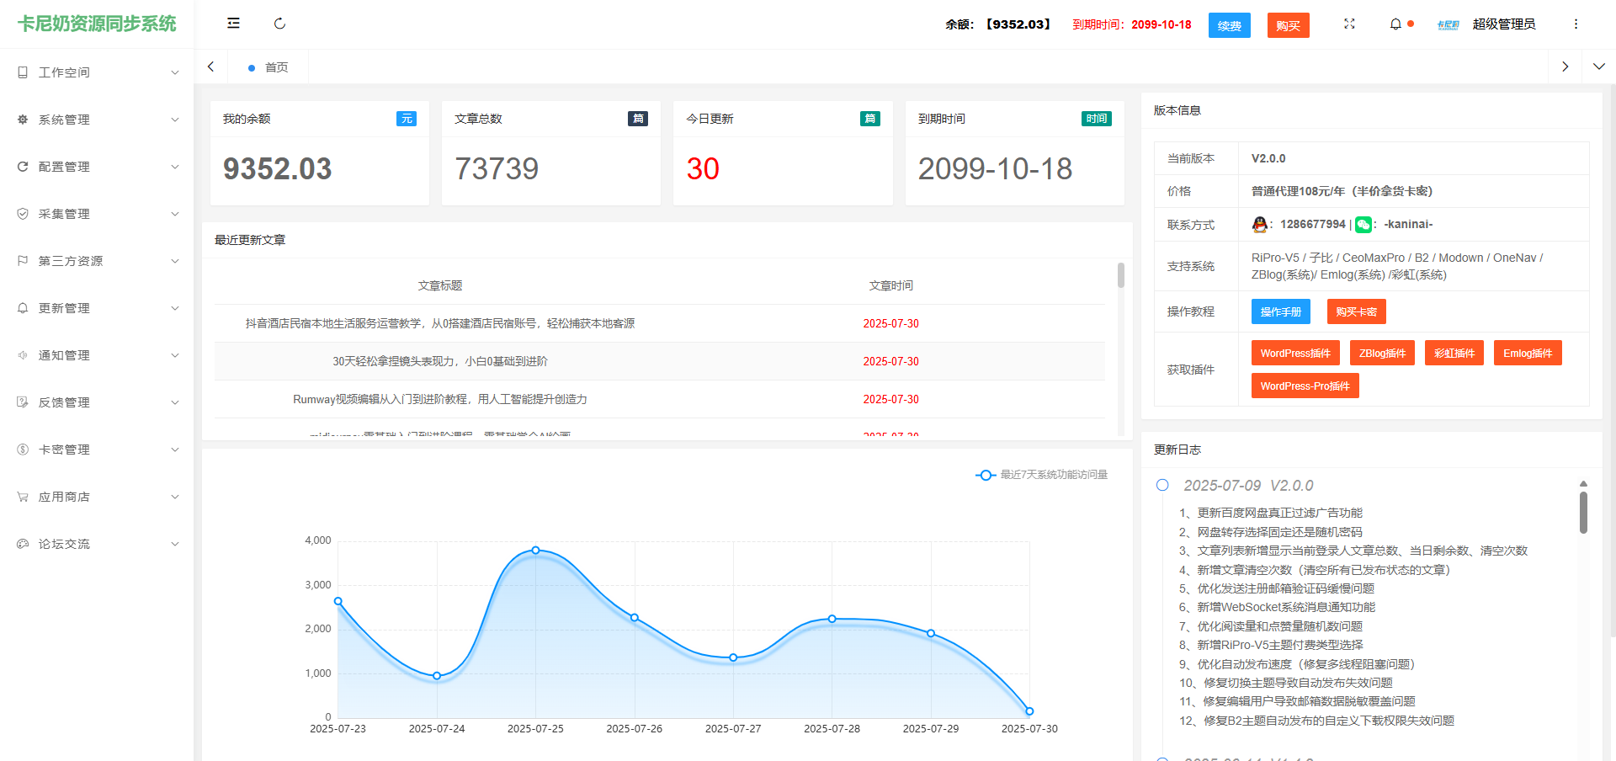Switch to the 首页 tab

pos(268,67)
